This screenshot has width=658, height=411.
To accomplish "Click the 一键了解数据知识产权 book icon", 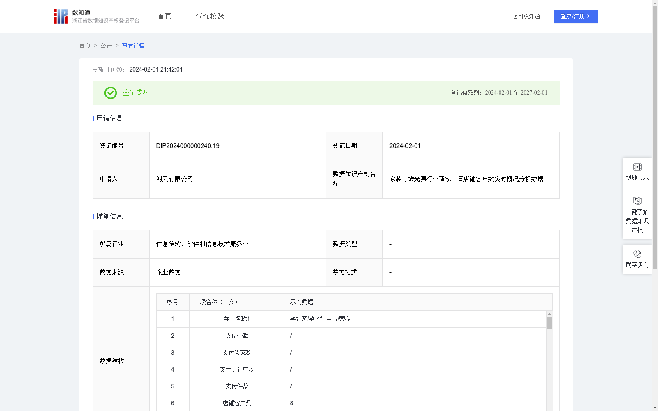I will click(637, 201).
